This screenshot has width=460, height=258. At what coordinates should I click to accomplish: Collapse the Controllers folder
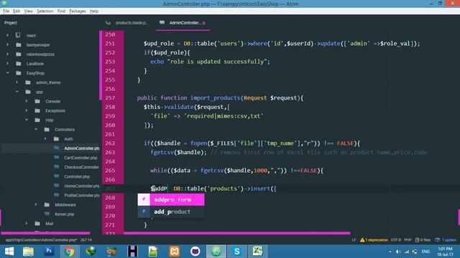[x=36, y=129]
